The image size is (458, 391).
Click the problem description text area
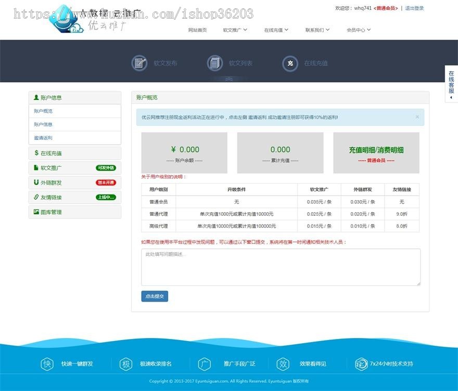pos(281,267)
